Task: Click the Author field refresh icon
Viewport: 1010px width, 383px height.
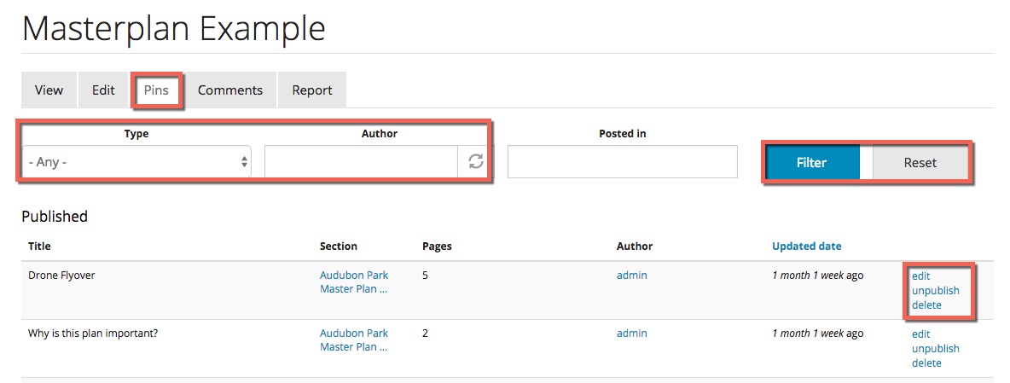Action: coord(475,162)
